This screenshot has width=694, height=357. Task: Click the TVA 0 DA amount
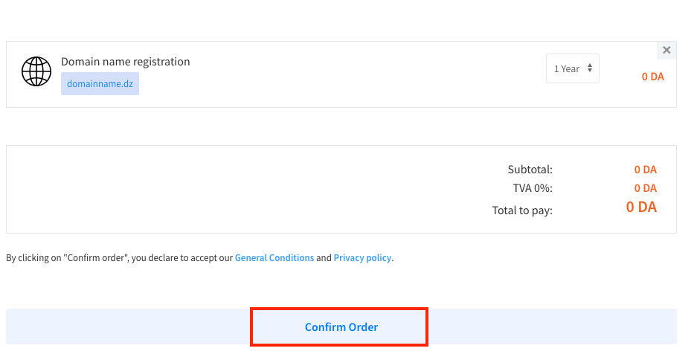click(645, 188)
